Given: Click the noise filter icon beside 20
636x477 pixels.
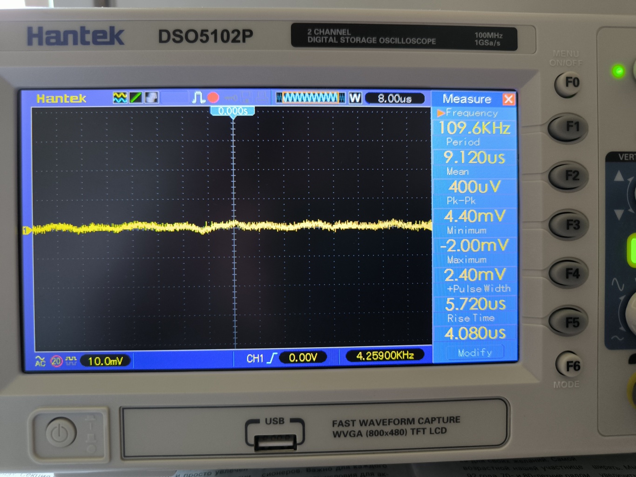Looking at the screenshot, I should [x=71, y=361].
